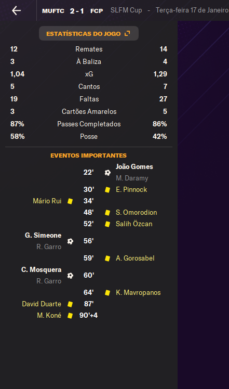Open Salih Özcan player link
This screenshot has height=389, width=229.
134,224
